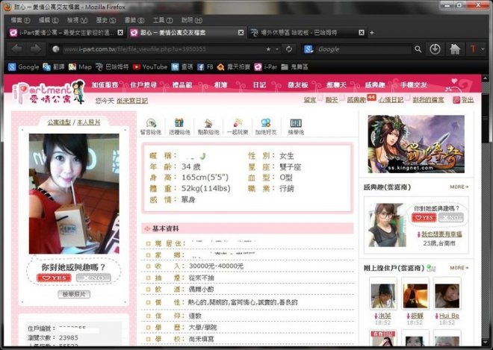This screenshot has width=493, height=350.
Task: Click the Firefox home button
Action: (455, 49)
